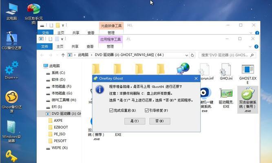This screenshot has width=272, height=163.
Task: Select EFI (I:) in navigation tree
Action: (54, 107)
